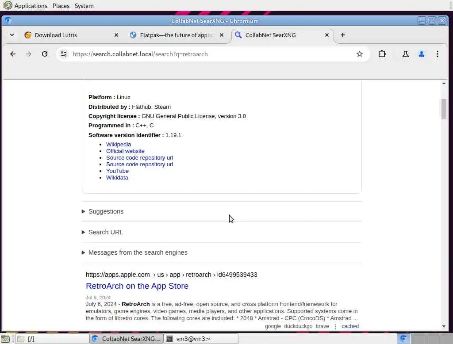Open the profile avatar menu
The width and height of the screenshot is (453, 344).
(x=422, y=54)
